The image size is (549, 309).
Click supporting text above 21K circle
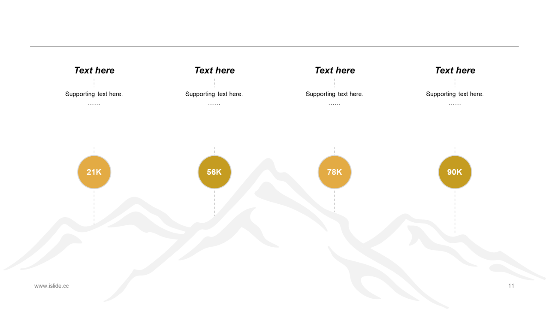tap(94, 98)
